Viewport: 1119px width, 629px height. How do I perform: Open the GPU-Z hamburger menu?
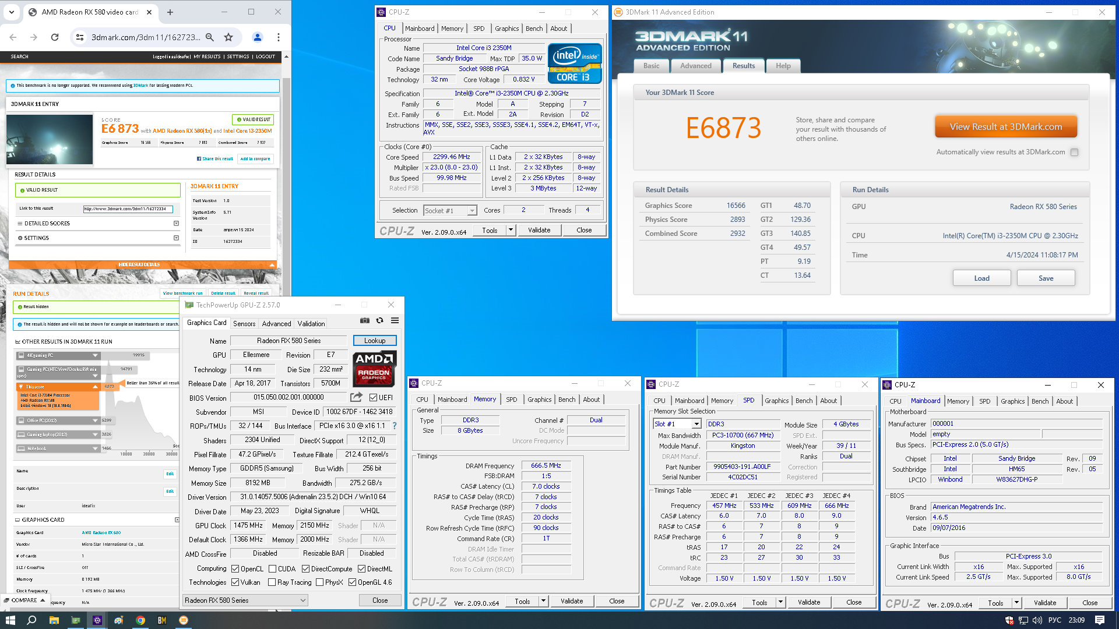click(x=395, y=320)
